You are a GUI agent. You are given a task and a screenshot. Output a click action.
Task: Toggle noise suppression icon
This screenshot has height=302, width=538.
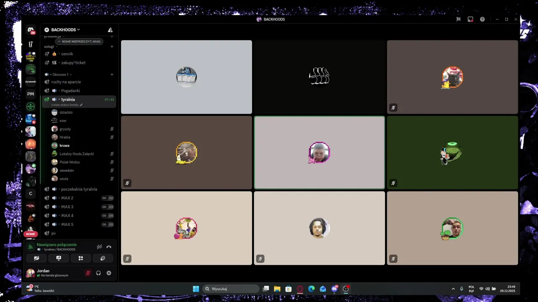pos(99,247)
